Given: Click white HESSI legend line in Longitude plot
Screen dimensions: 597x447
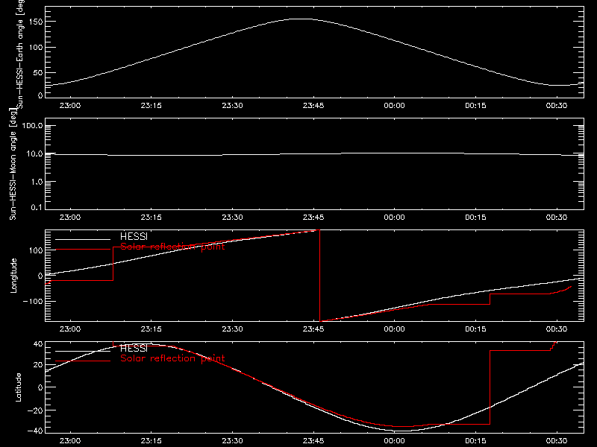Looking at the screenshot, I should click(x=83, y=239).
